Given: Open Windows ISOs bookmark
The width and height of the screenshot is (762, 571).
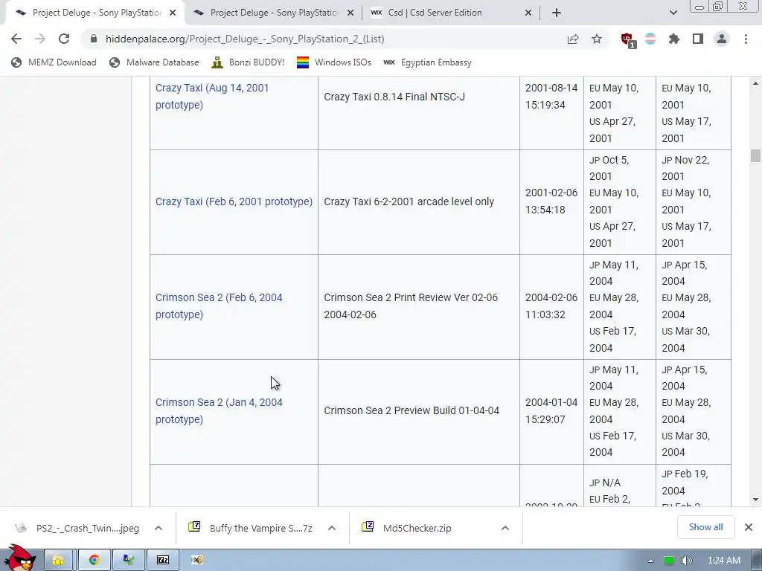Looking at the screenshot, I should [334, 62].
